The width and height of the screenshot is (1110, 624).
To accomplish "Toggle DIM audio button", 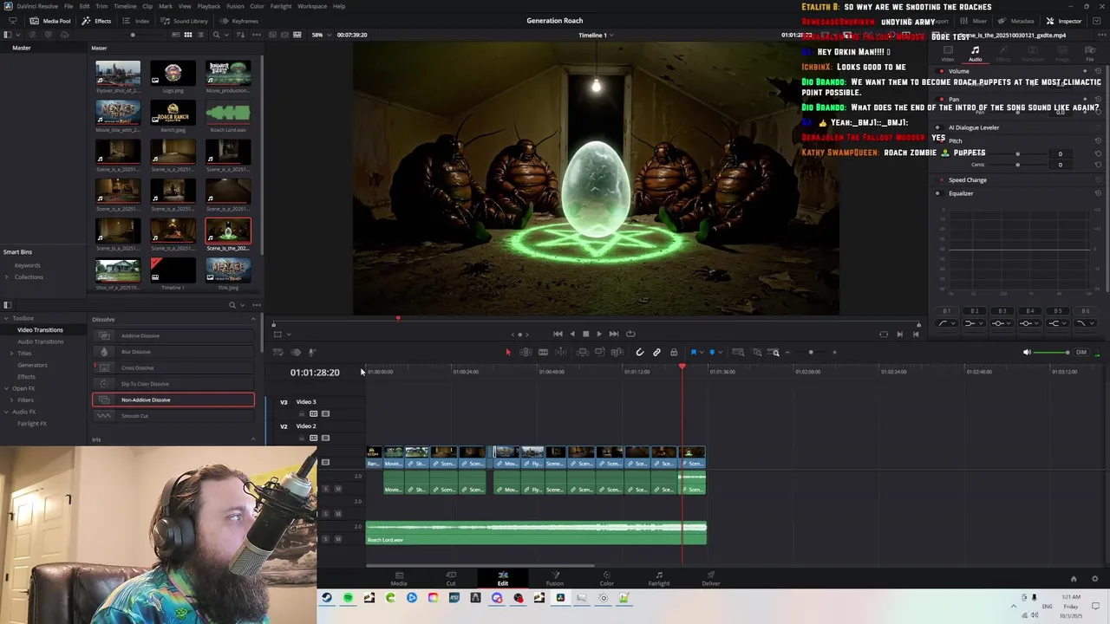I will pos(1081,352).
